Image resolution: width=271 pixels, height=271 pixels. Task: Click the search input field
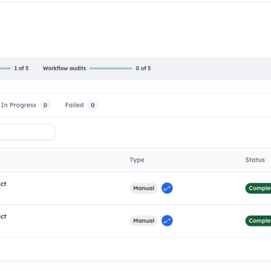(27, 132)
